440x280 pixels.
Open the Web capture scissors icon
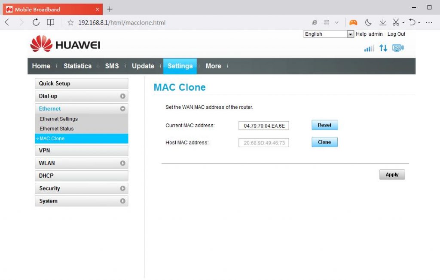(x=395, y=22)
